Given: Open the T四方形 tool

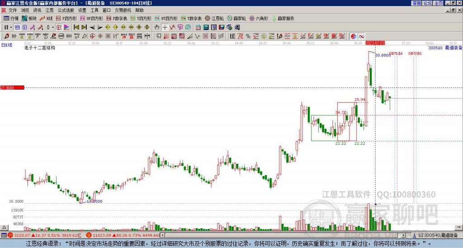Looking at the screenshot, I should 141,18.
